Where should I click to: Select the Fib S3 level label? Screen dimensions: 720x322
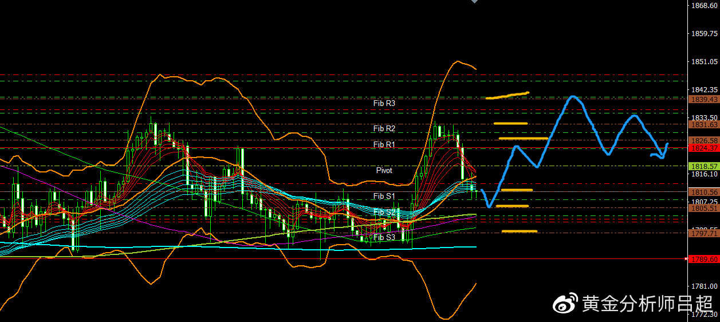(384, 237)
